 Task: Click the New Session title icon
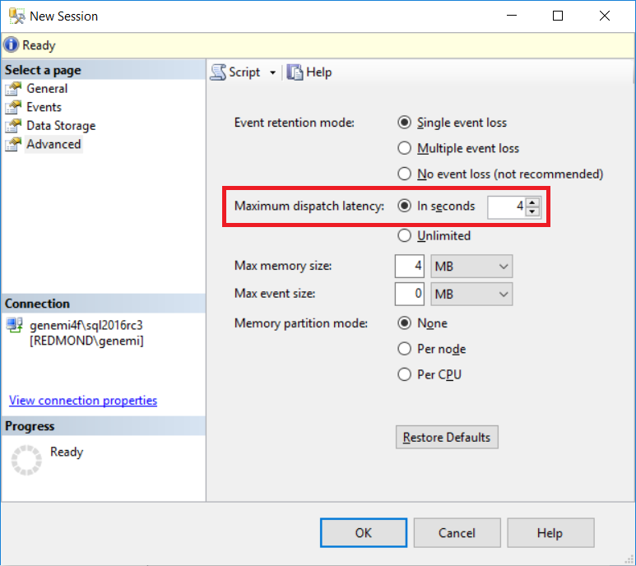[x=16, y=16]
